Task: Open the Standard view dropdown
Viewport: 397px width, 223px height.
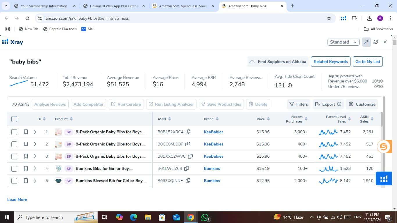Action: 343,42
